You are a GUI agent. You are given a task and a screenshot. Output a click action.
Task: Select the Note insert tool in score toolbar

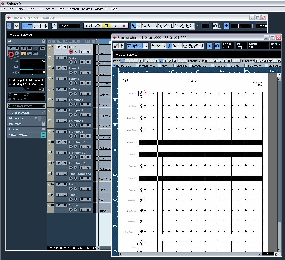tap(169, 46)
